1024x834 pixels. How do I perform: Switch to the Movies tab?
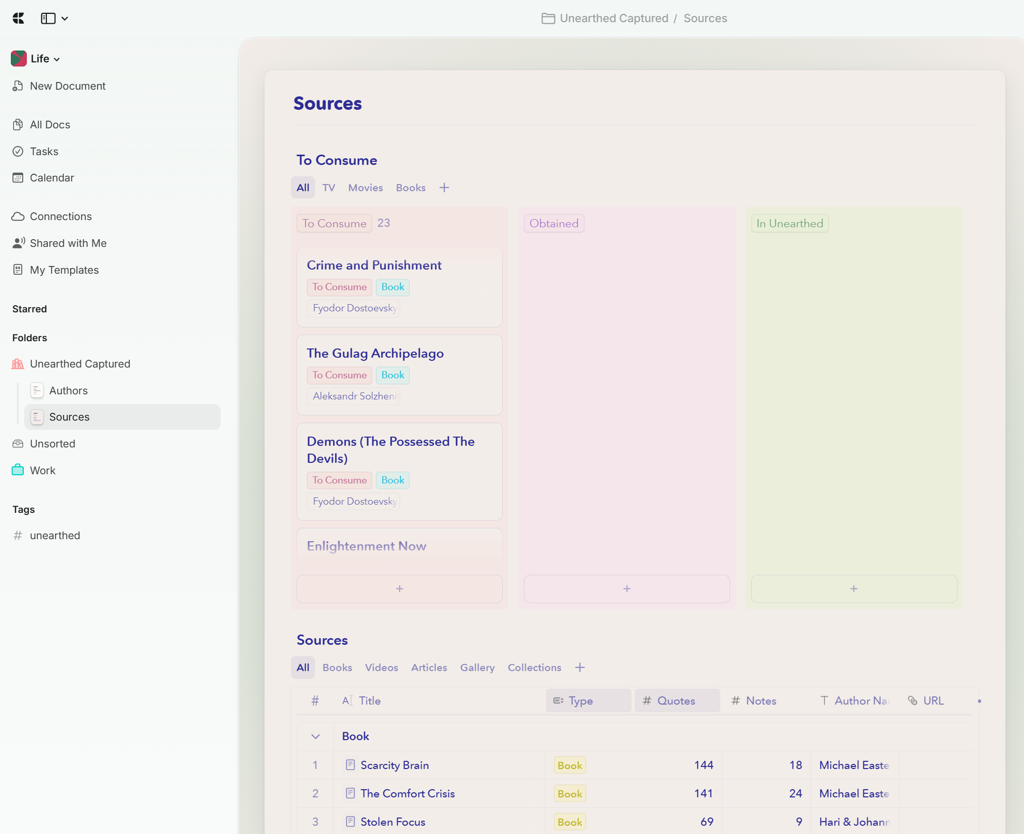coord(366,188)
